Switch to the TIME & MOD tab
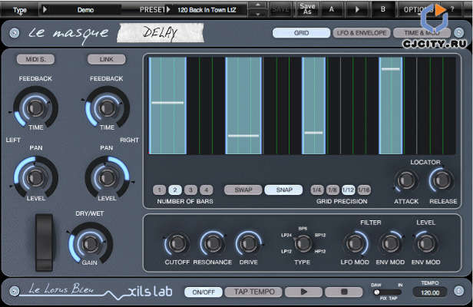 (x=422, y=33)
